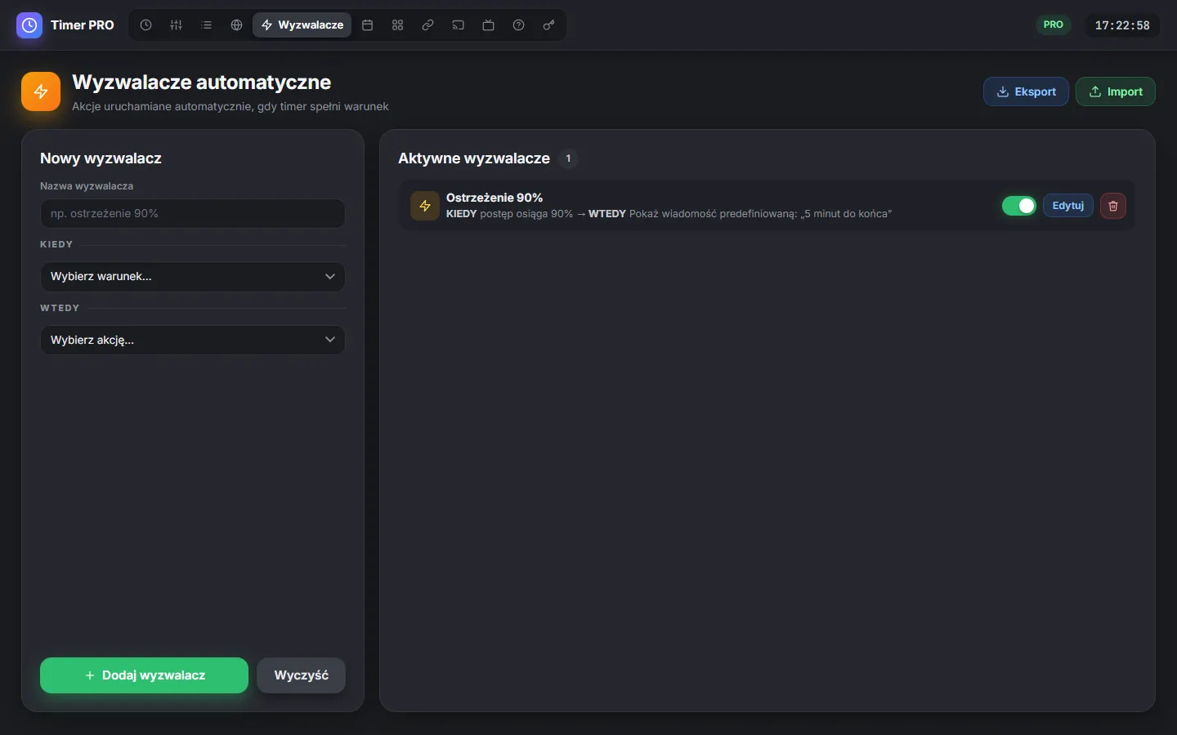Edit the Ostrzeżenie 90% trigger with Edytuj
This screenshot has height=735, width=1177.
click(x=1068, y=206)
